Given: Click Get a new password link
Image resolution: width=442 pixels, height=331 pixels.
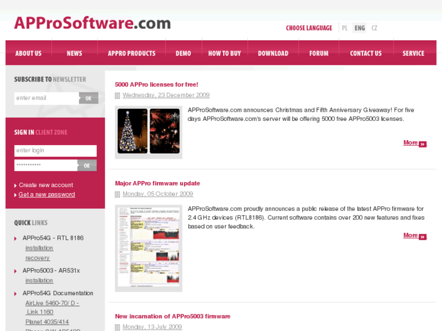Looking at the screenshot, I should click(x=47, y=194).
